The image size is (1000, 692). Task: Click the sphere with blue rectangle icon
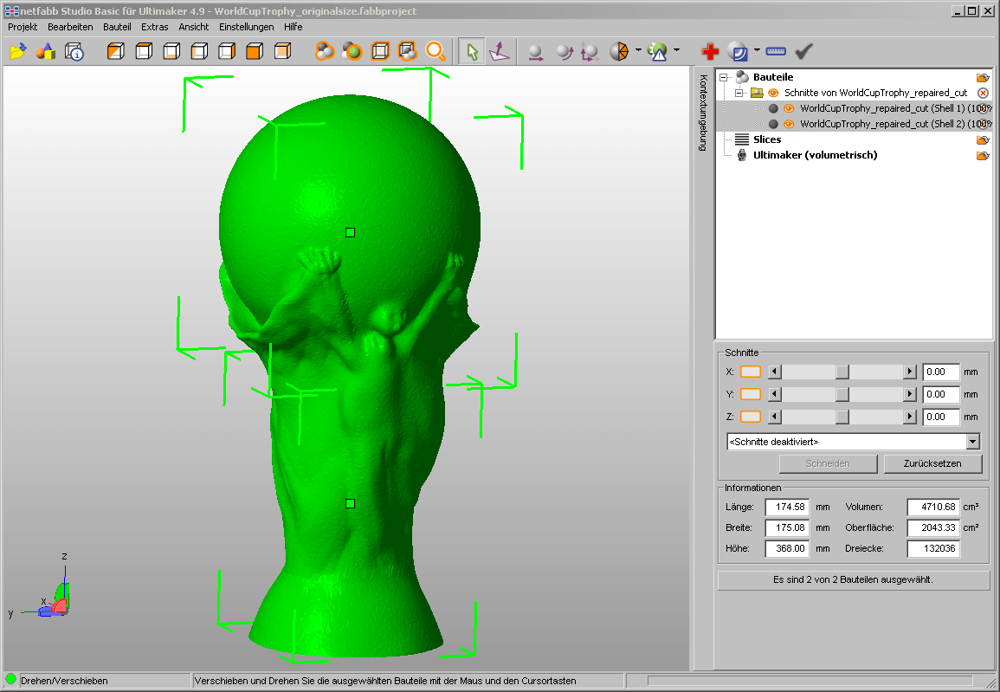click(x=738, y=51)
